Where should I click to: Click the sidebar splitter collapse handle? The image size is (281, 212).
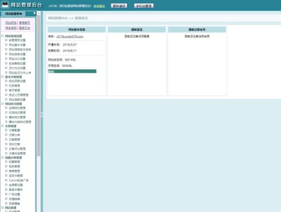[x=42, y=114]
